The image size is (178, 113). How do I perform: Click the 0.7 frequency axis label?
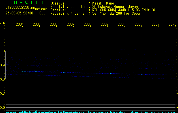pyautogui.click(x=2, y=94)
